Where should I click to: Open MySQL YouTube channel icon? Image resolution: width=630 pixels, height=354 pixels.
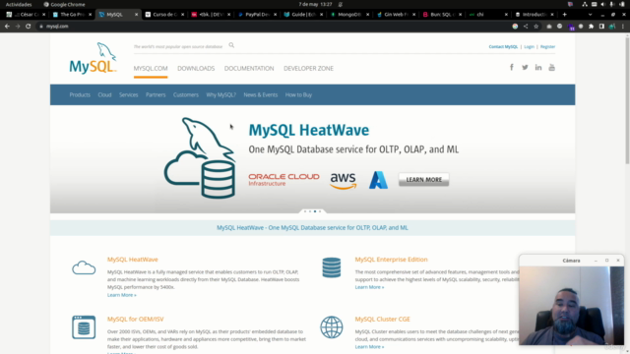click(551, 68)
